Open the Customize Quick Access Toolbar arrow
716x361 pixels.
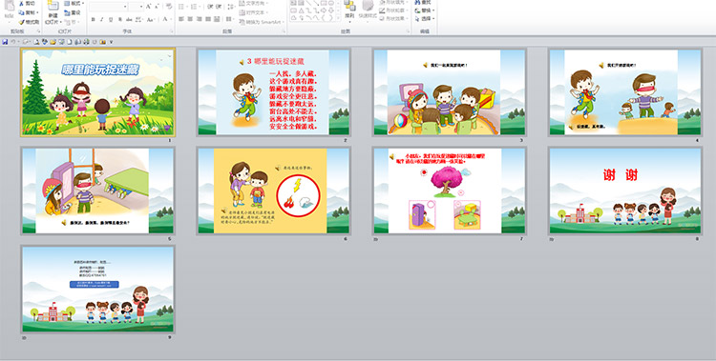111,42
